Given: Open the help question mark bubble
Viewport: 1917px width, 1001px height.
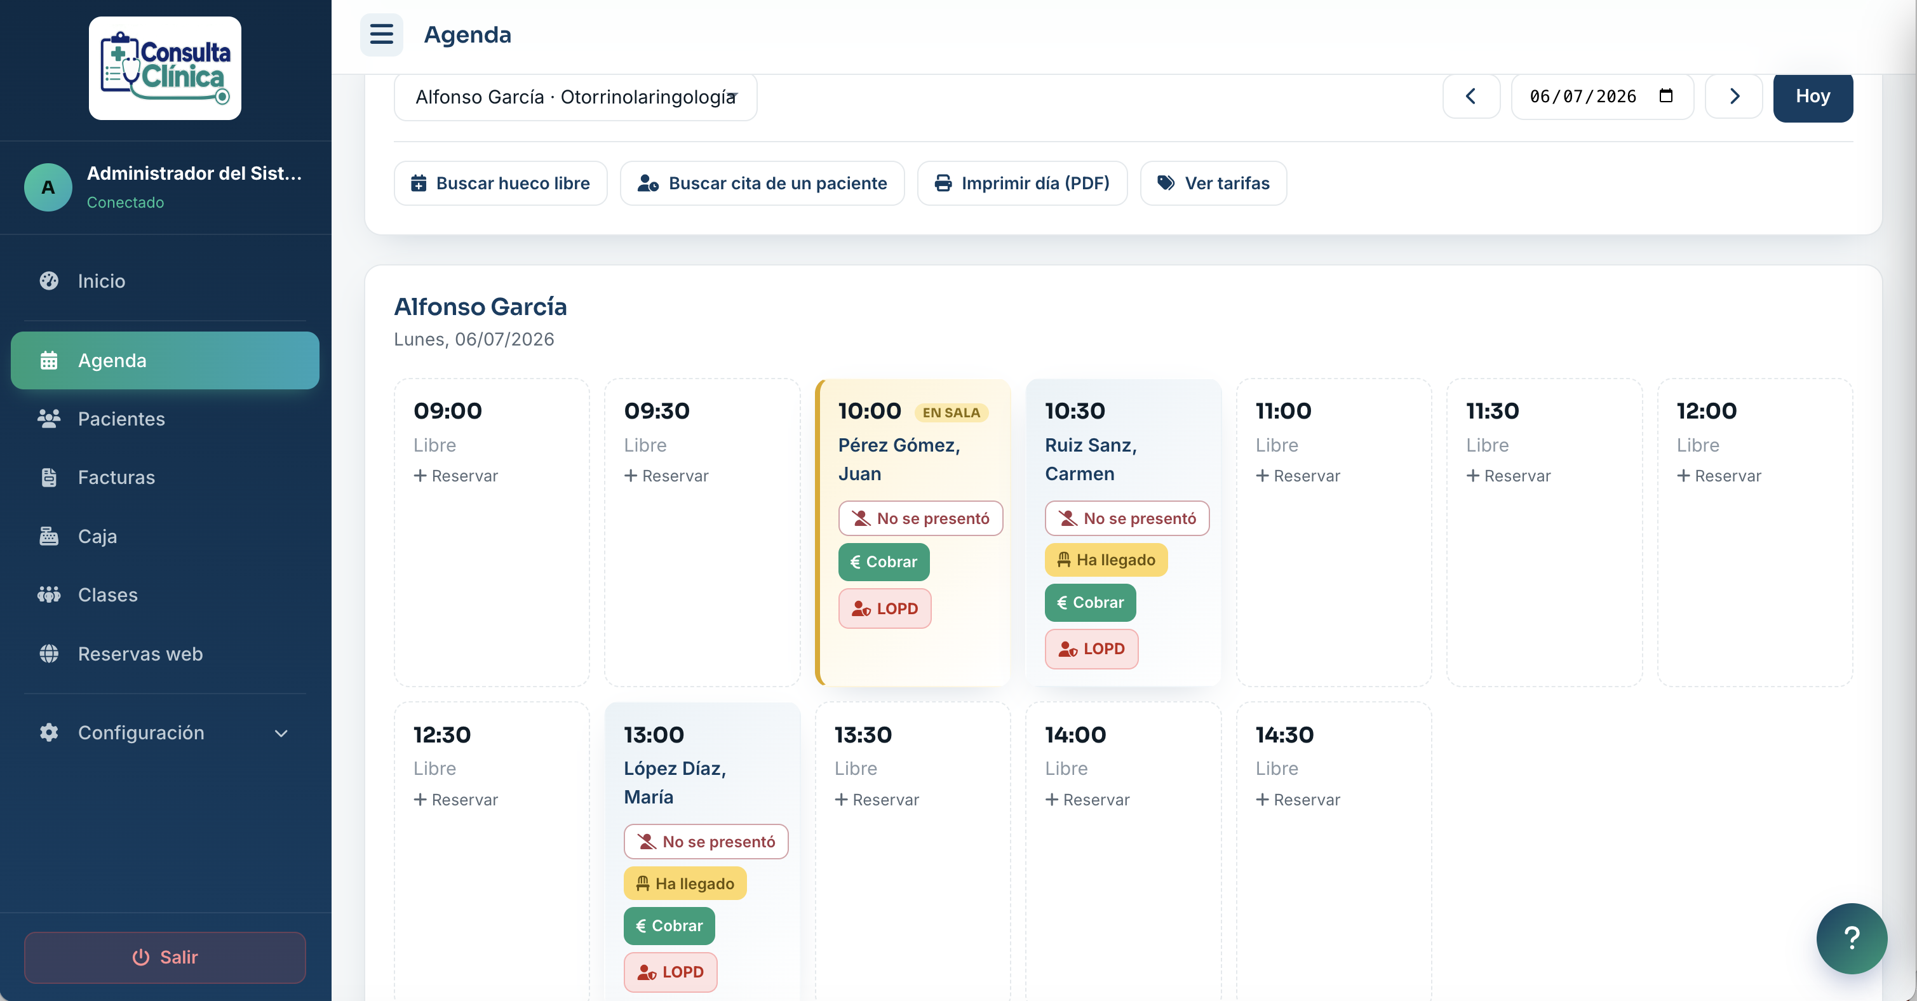Looking at the screenshot, I should click(1851, 937).
